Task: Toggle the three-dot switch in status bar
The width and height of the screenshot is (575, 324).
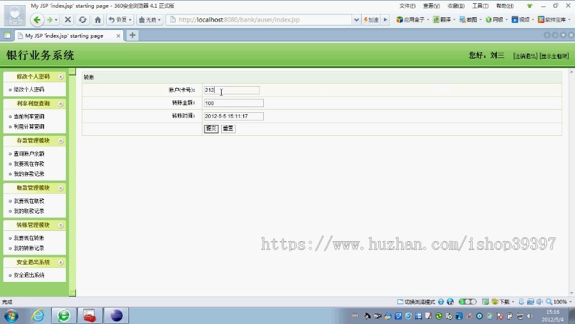Action: point(467,302)
